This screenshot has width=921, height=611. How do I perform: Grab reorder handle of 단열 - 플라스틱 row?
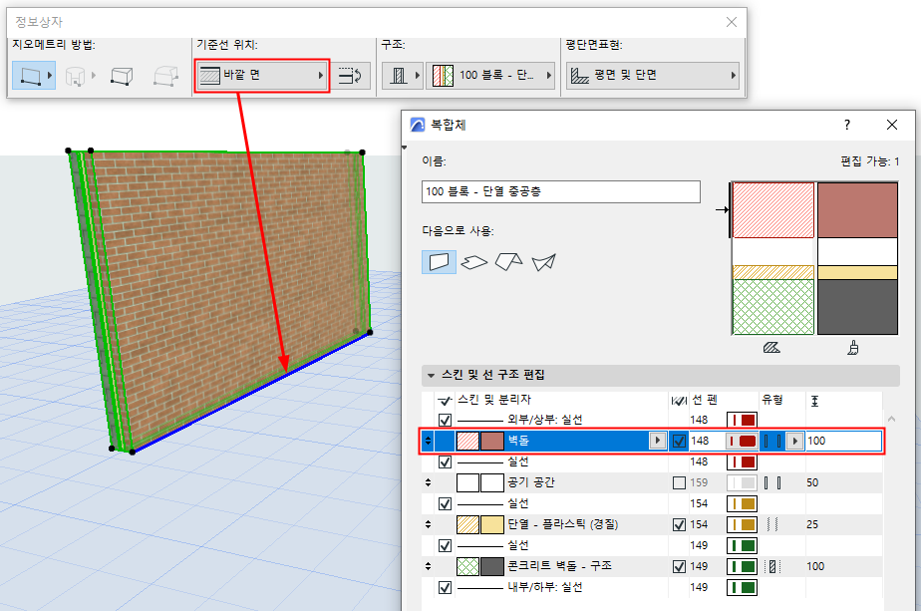pos(428,524)
